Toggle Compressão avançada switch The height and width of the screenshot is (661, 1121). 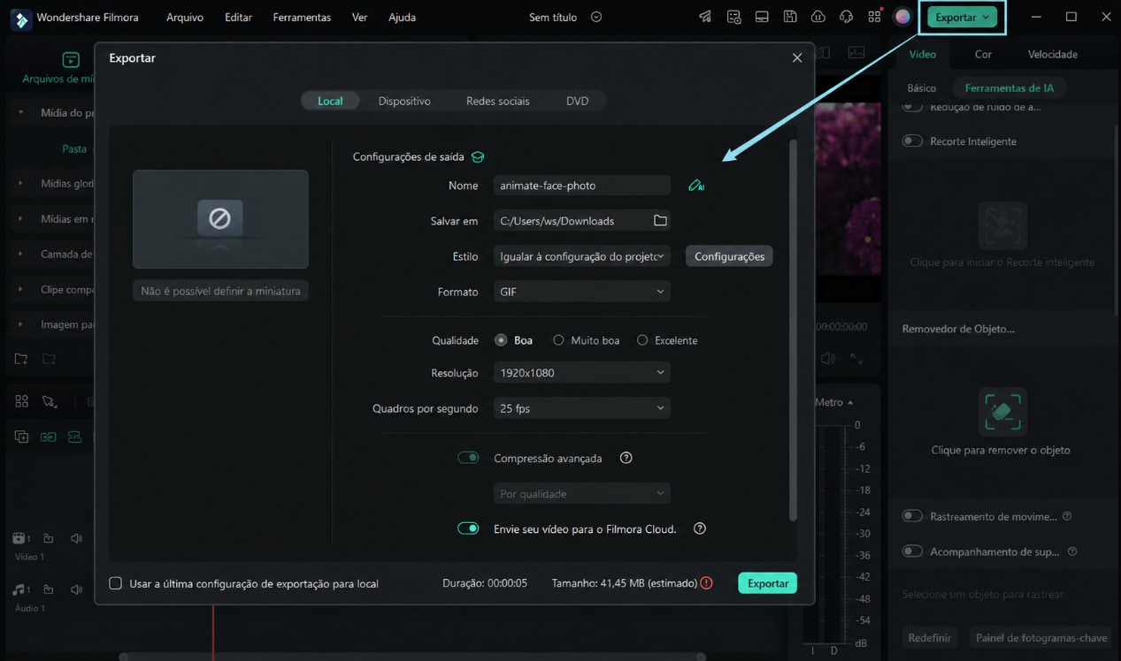(x=468, y=458)
